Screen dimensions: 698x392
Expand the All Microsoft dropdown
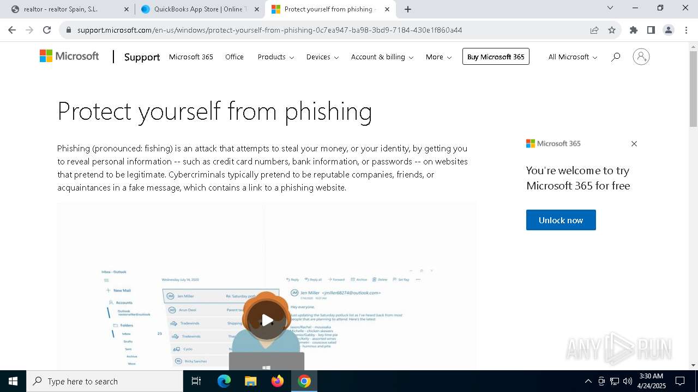click(x=573, y=57)
